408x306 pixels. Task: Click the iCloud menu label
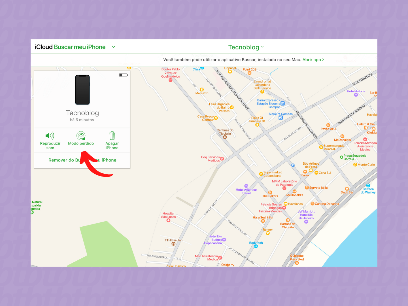coord(44,47)
